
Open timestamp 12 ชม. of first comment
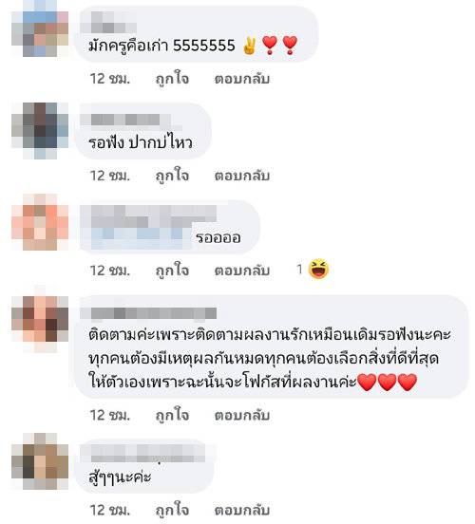109,79
